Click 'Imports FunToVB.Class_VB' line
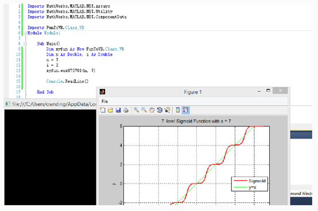Viewport: 318px width, 211px height. click(x=56, y=28)
